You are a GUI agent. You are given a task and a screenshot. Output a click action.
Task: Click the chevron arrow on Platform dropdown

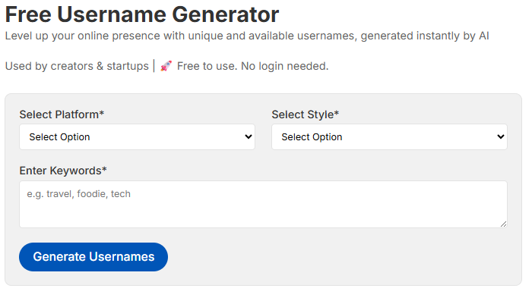coord(249,136)
